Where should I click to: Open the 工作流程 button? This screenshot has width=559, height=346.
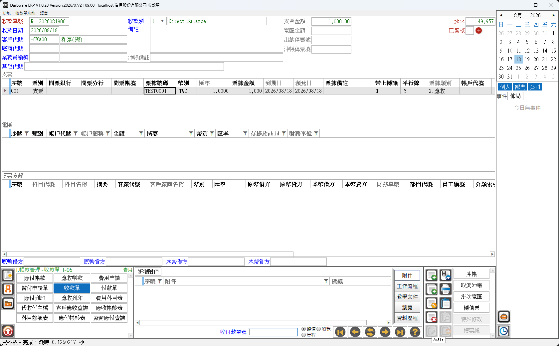407,286
